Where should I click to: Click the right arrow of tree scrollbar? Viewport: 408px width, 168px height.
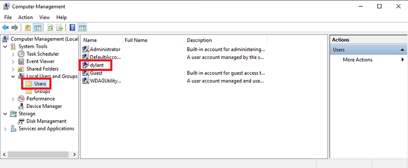(x=74, y=154)
